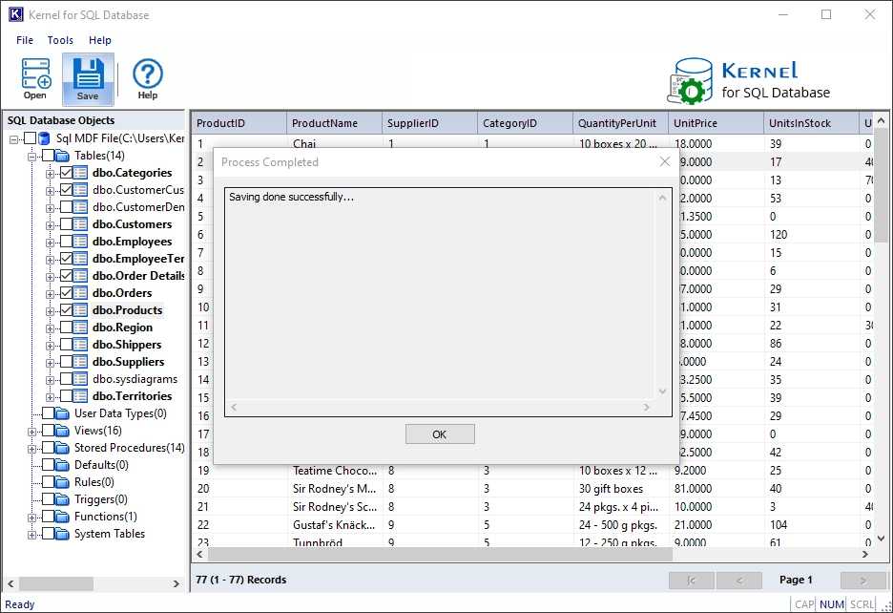893x613 pixels.
Task: Click OK in Process Completed dialog
Action: (440, 433)
